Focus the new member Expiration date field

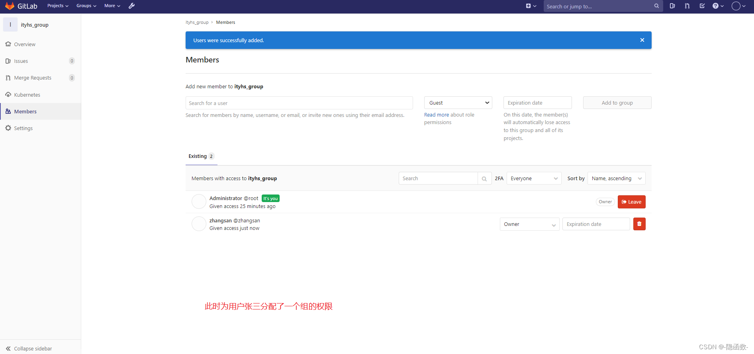[538, 103]
